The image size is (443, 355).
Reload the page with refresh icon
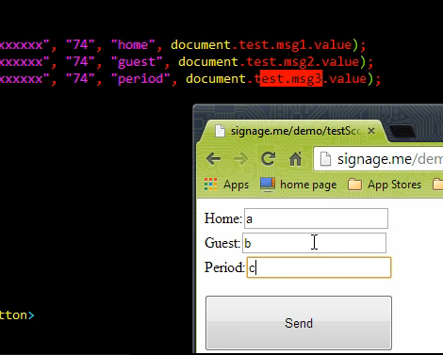tap(269, 158)
